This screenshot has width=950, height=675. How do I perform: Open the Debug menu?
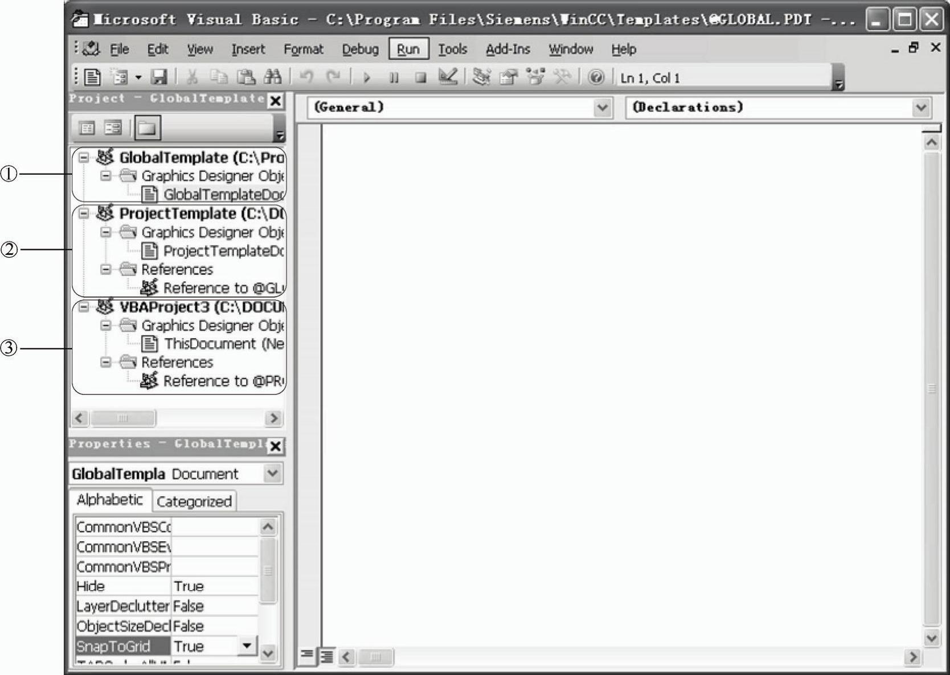point(360,50)
